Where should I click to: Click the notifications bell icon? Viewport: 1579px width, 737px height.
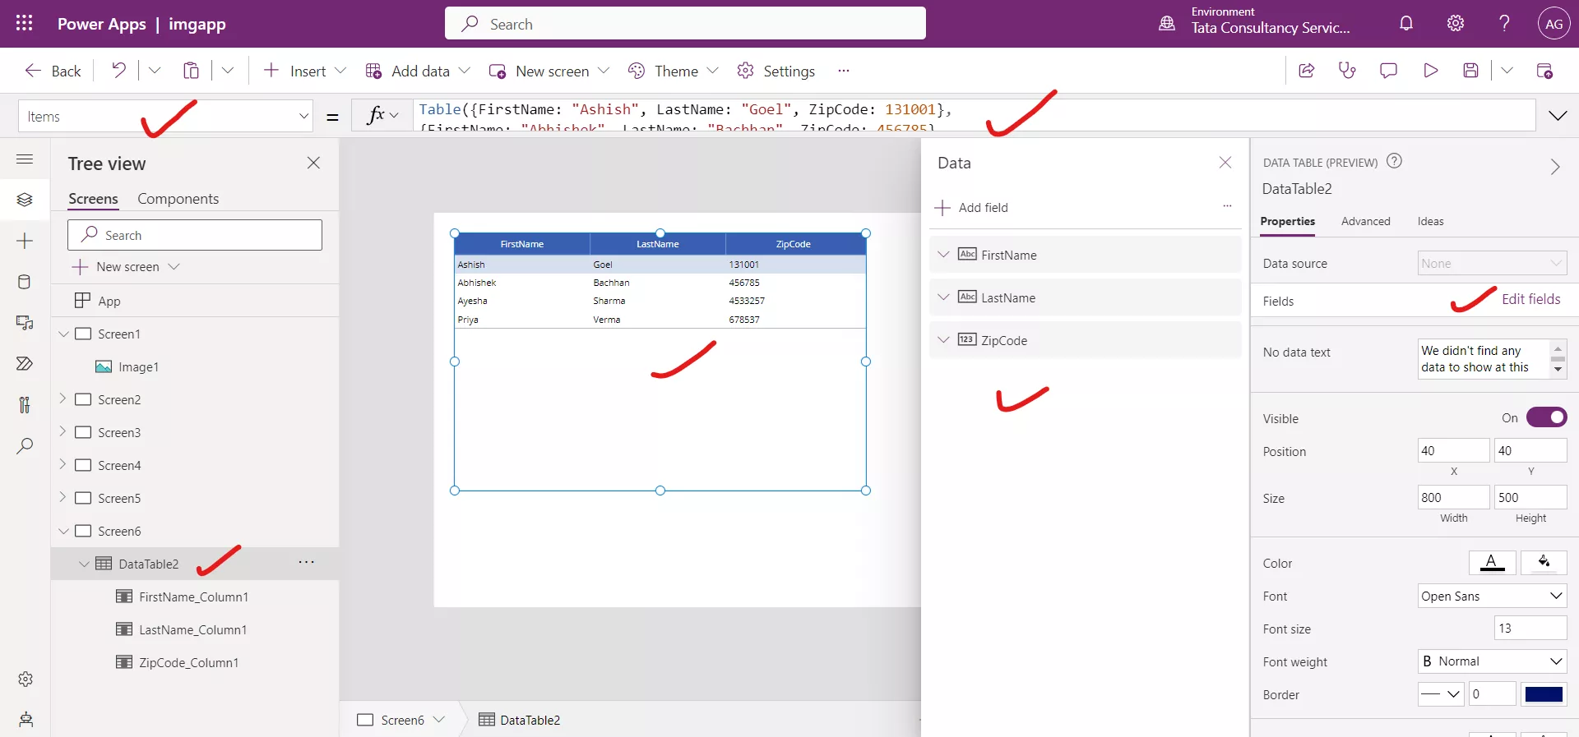click(x=1406, y=23)
